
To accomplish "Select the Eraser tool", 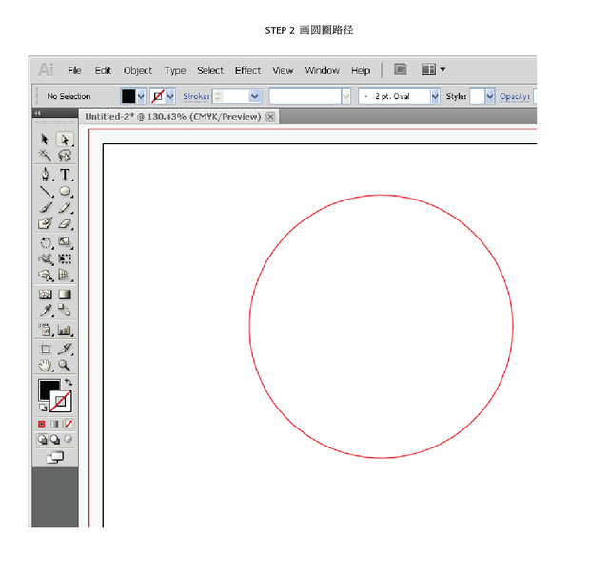I will coord(65,223).
